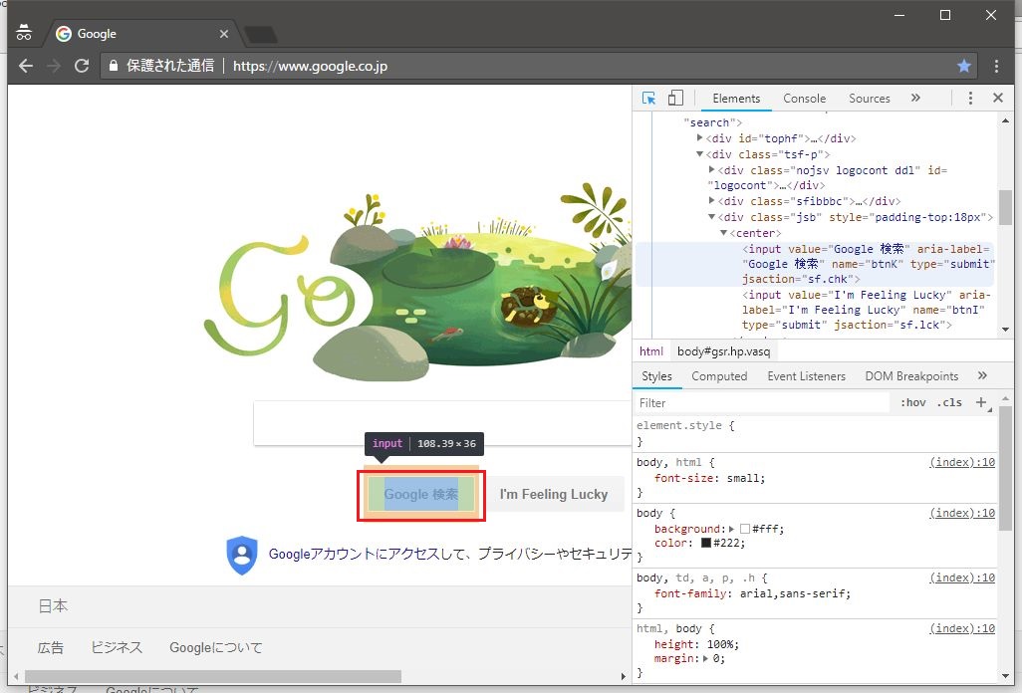Open the Styles sidebar tab
Viewport: 1022px width, 693px height.
coord(656,376)
